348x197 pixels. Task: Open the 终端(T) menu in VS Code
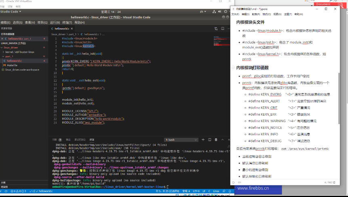pos(67,23)
